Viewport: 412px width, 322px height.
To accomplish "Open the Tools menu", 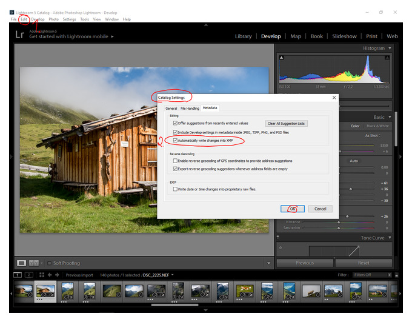I will (84, 19).
